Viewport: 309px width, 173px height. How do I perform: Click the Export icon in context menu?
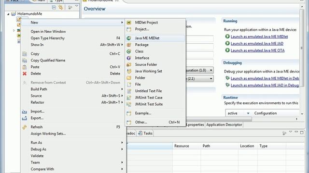click(25, 118)
